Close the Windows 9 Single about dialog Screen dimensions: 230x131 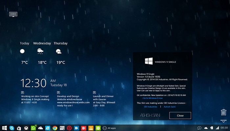[180, 116]
